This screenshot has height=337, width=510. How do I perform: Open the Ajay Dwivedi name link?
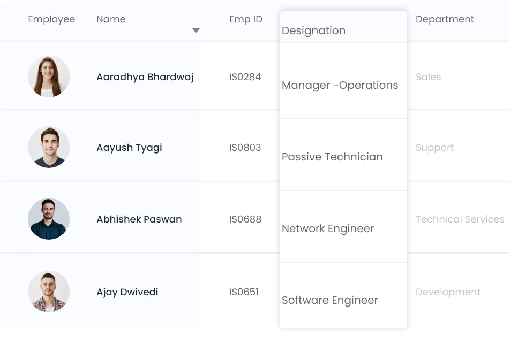pyautogui.click(x=127, y=292)
